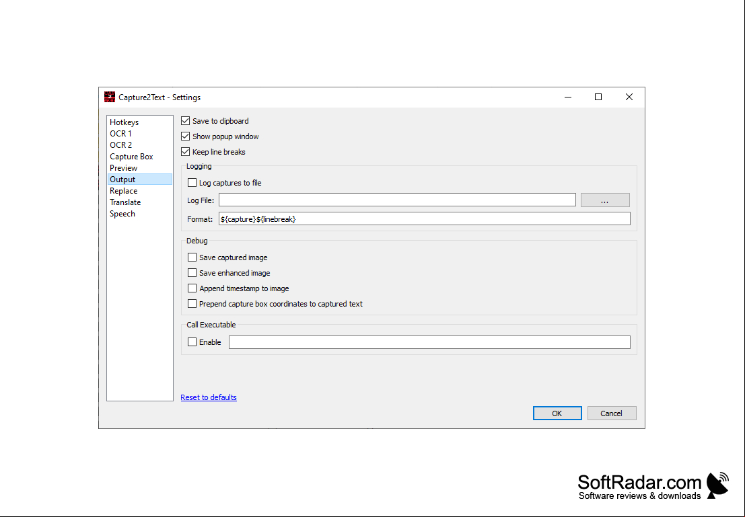
Task: Check Prepend capture box coordinates option
Action: pyautogui.click(x=192, y=304)
